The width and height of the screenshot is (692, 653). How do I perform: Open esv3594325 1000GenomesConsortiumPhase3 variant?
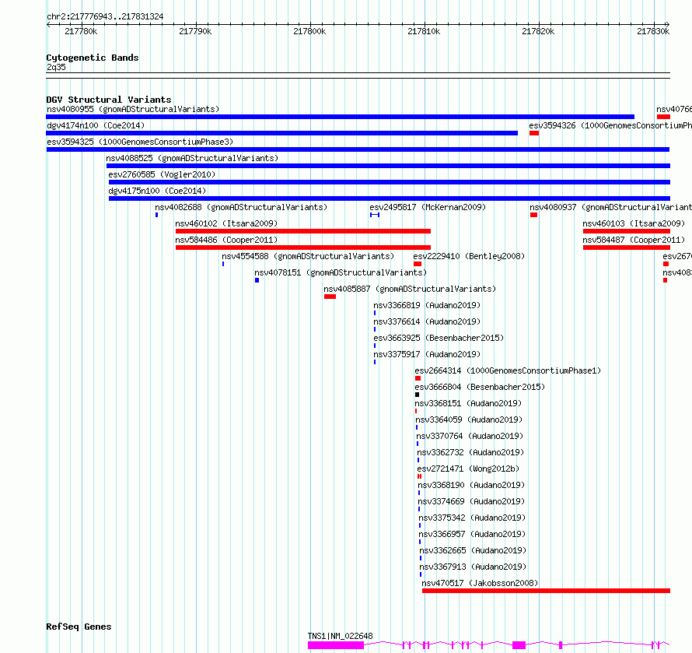140,142
